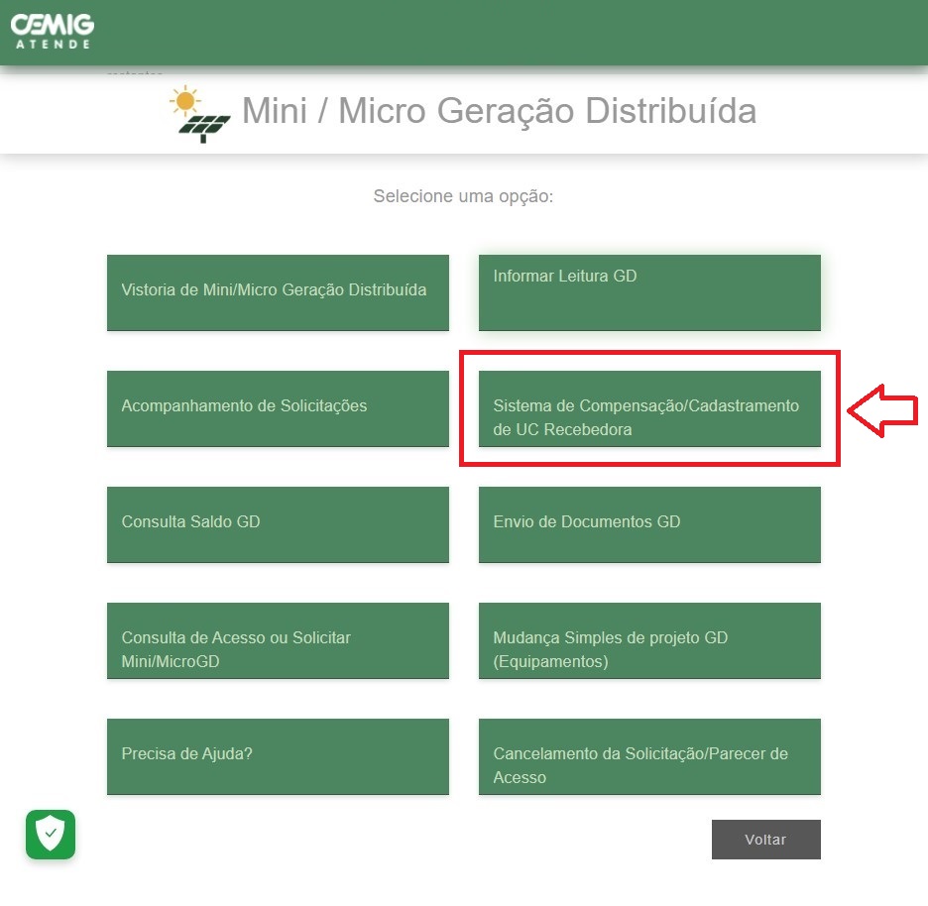Open the Consulta Saldo GD option
Viewport: 928px width, 906px height.
click(278, 523)
